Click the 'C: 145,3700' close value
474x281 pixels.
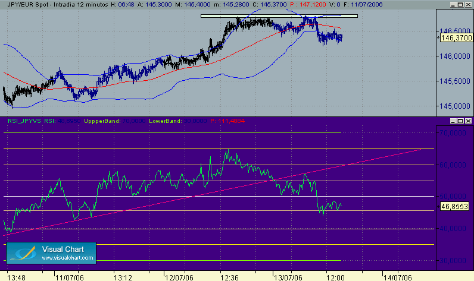[269, 5]
